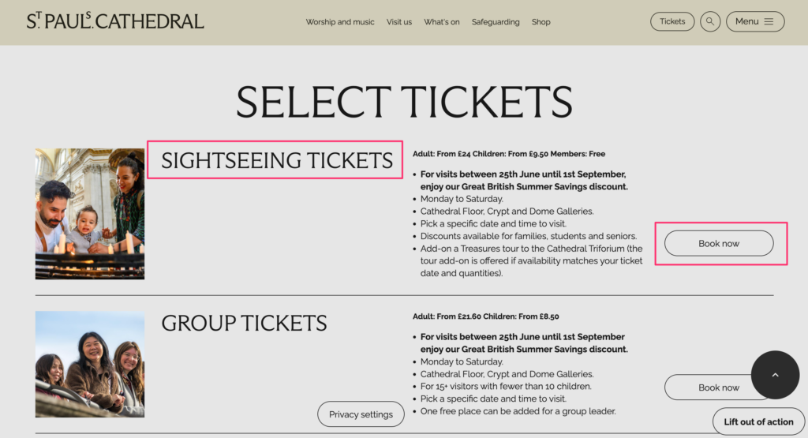808x438 pixels.
Task: Go to Shop in the header
Action: tap(541, 22)
